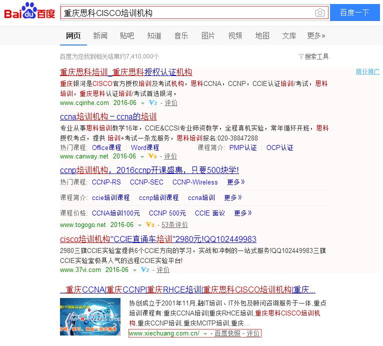The image size is (383, 346).
Task: Open the 百度快照 cached page link
Action: point(227,333)
